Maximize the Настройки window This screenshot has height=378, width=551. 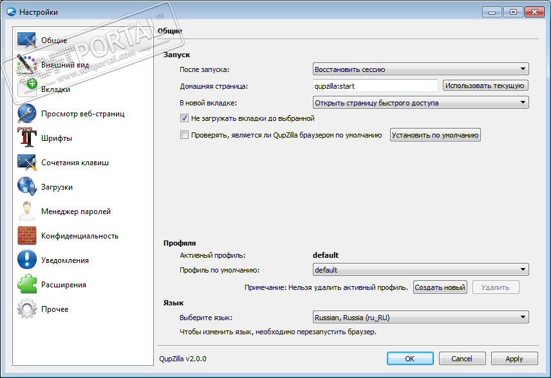pyautogui.click(x=513, y=12)
